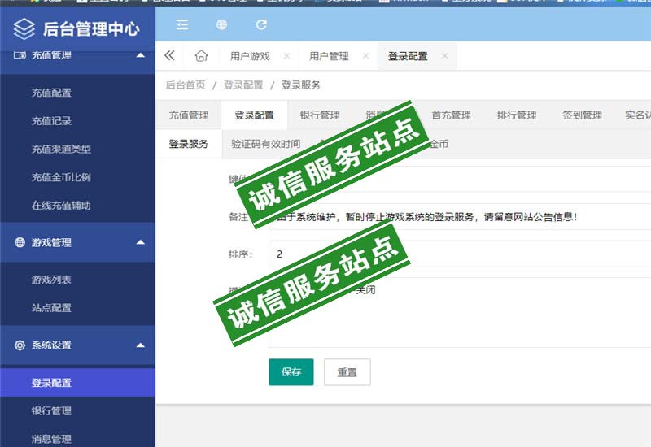
Task: Click the refresh icon in top bar
Action: (x=261, y=25)
